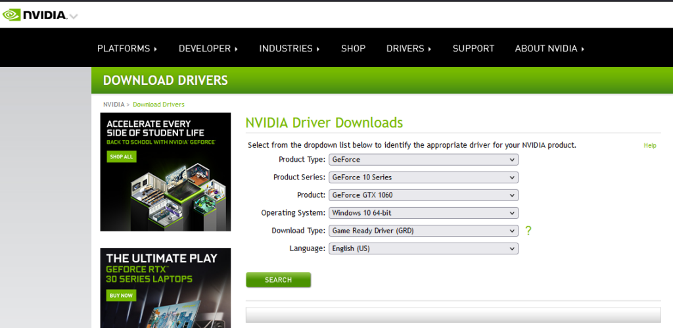Screen dimensions: 673x328
Task: Click the Download Type label
Action: click(x=299, y=231)
